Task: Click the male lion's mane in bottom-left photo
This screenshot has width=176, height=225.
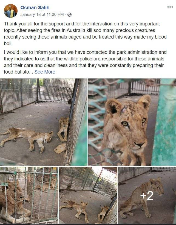Action: [x=10, y=198]
